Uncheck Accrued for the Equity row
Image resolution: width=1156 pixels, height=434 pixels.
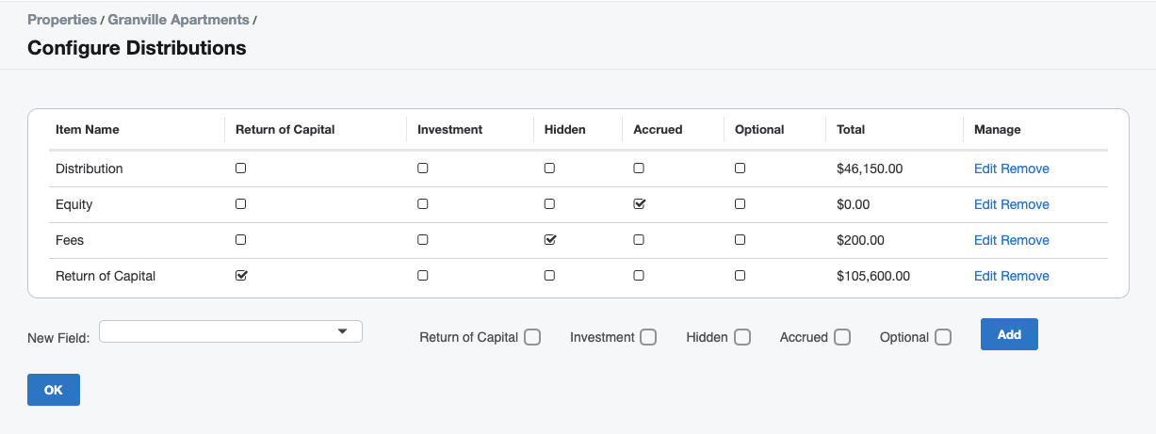click(x=640, y=204)
